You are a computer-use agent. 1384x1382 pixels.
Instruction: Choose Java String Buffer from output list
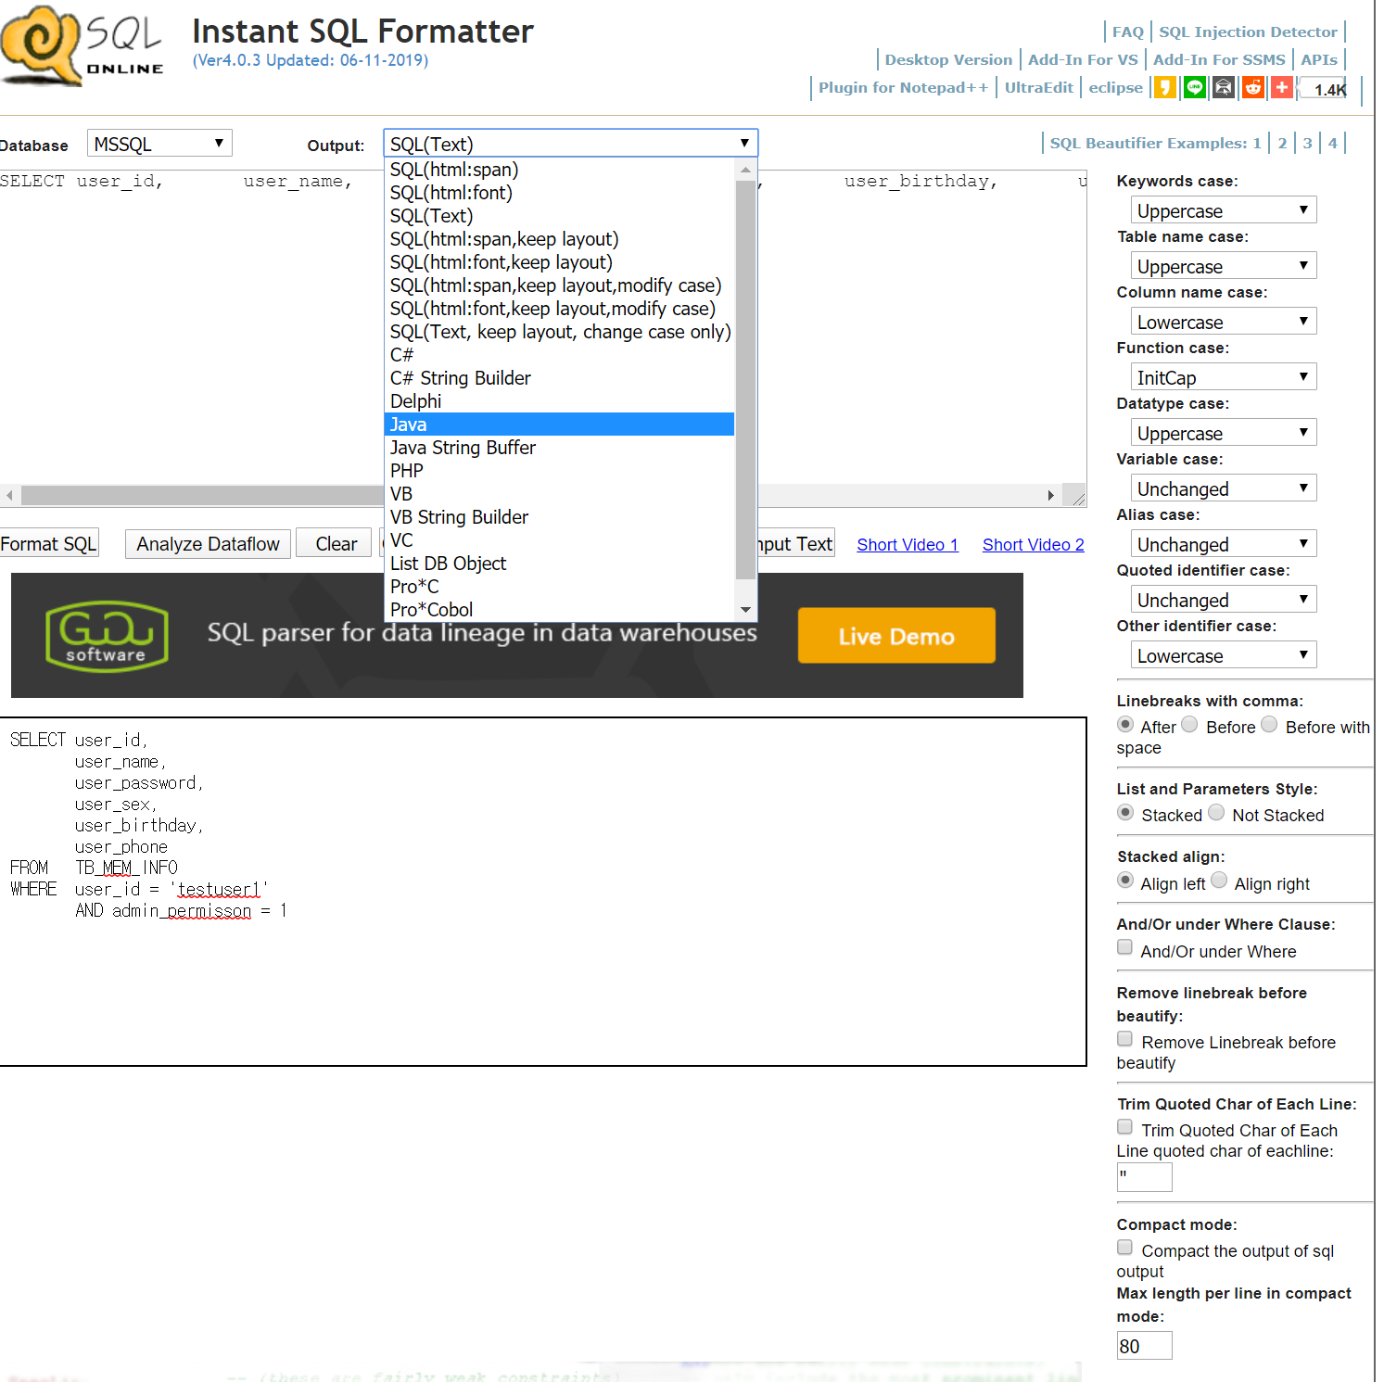[x=463, y=448]
